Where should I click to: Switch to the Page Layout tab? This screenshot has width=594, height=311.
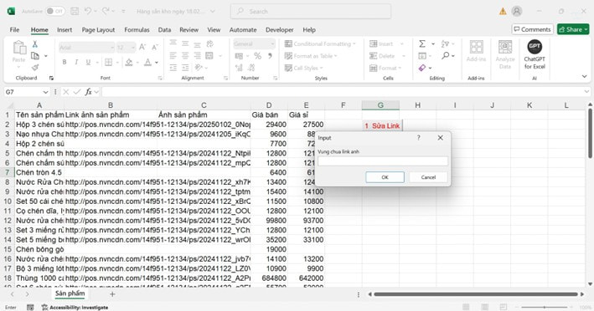pos(98,29)
